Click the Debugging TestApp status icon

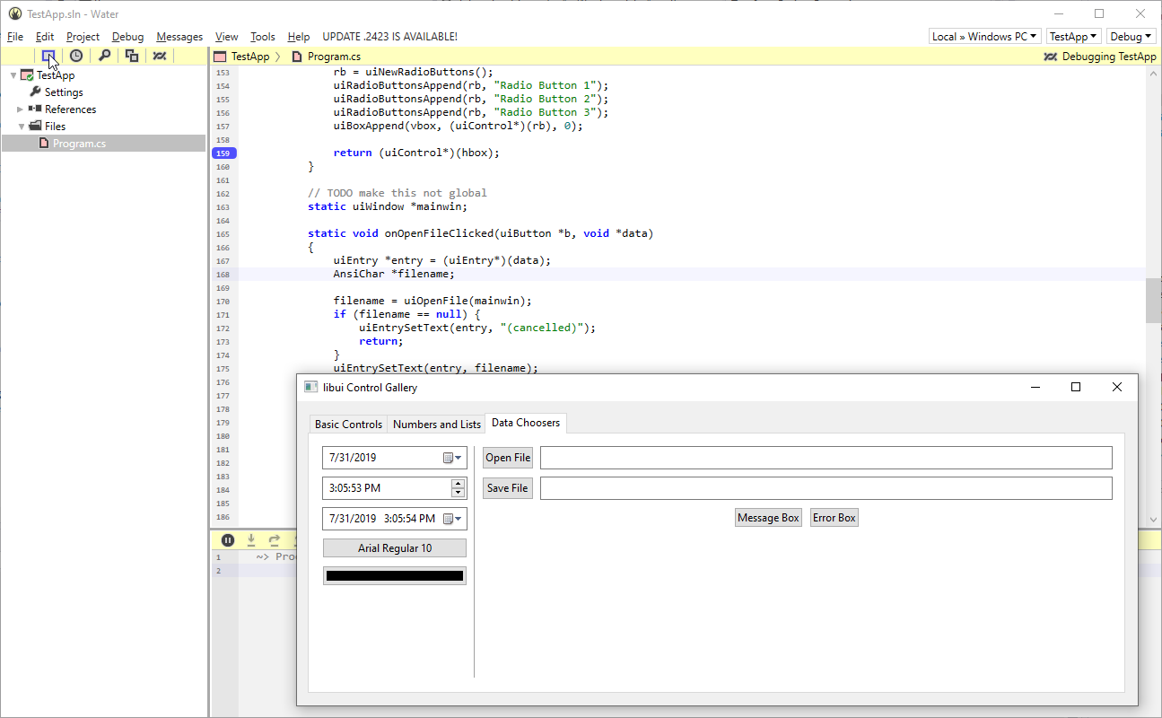1051,57
